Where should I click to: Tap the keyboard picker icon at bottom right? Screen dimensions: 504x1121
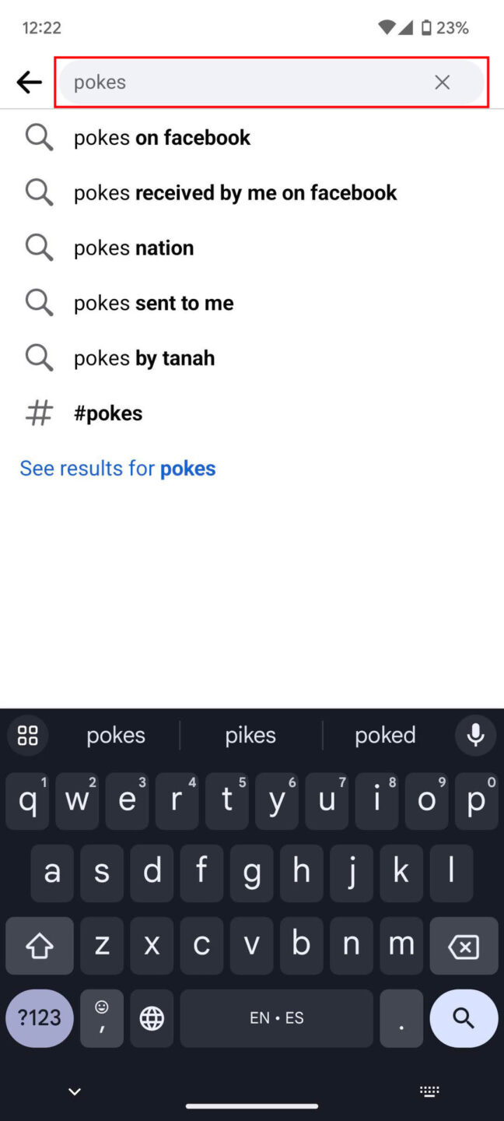point(429,1091)
